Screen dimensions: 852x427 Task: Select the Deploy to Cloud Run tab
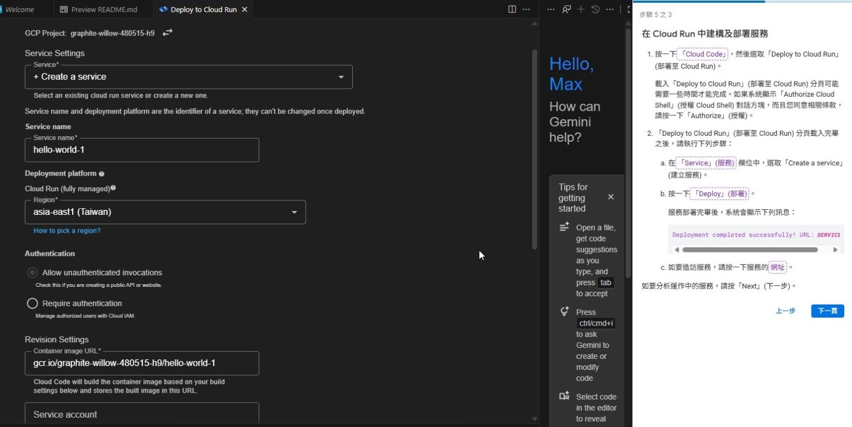[204, 10]
